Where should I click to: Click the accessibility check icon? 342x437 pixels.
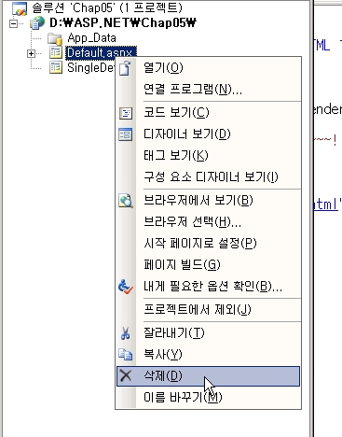tap(126, 287)
